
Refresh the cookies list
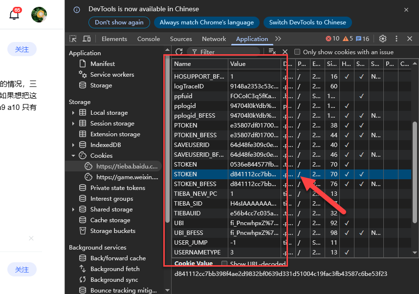coord(179,52)
